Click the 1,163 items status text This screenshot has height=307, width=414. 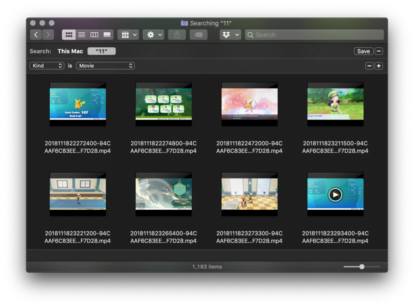point(207,267)
